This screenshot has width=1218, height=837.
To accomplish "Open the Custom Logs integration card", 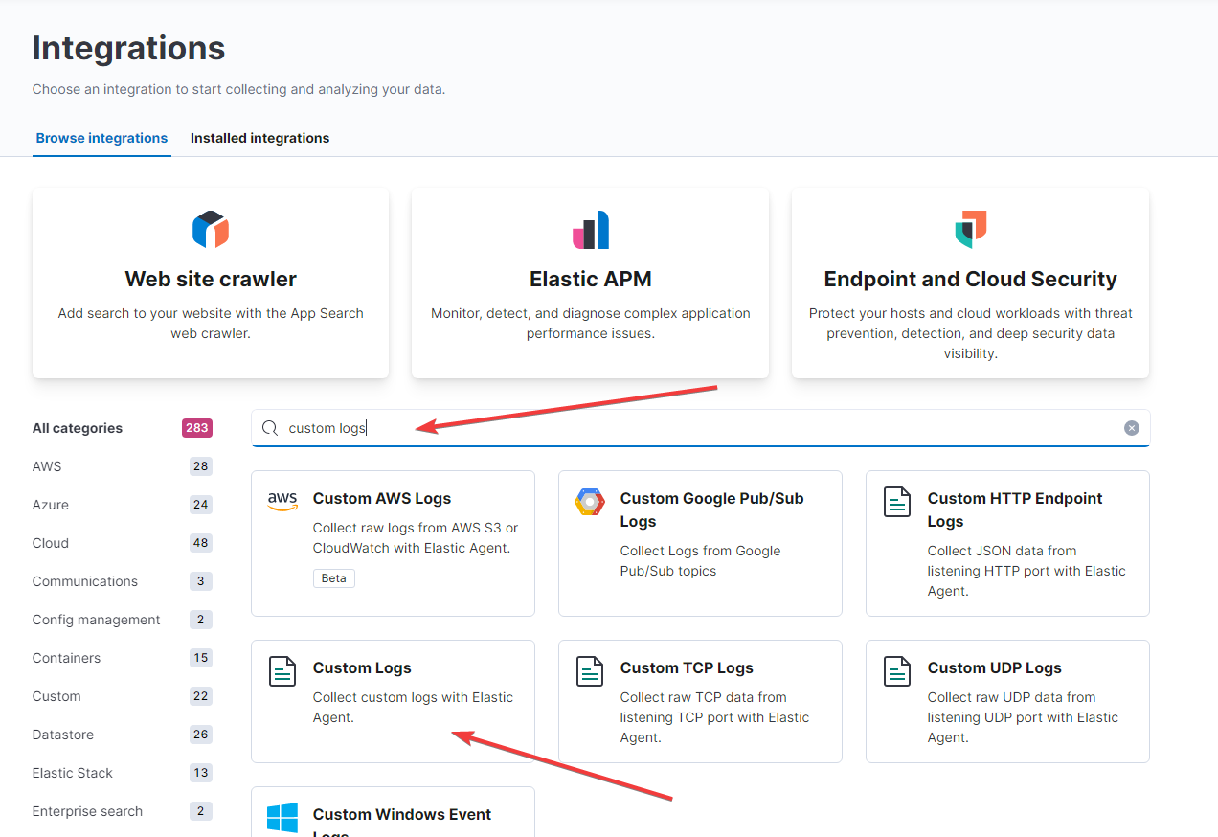I will click(x=393, y=701).
